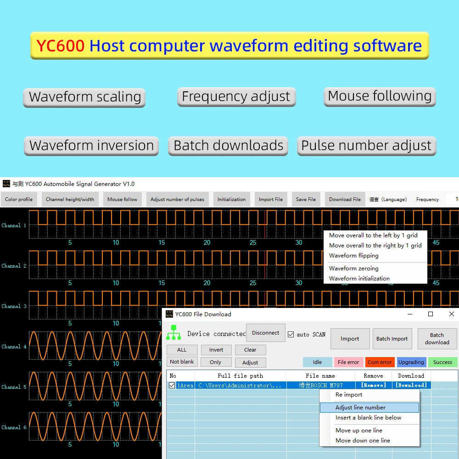Click the Mouse follow toolbar button
The width and height of the screenshot is (459, 459).
[x=122, y=200]
